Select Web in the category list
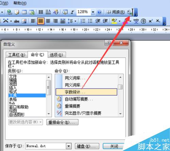This screenshot has height=151, width=170. [x=27, y=103]
